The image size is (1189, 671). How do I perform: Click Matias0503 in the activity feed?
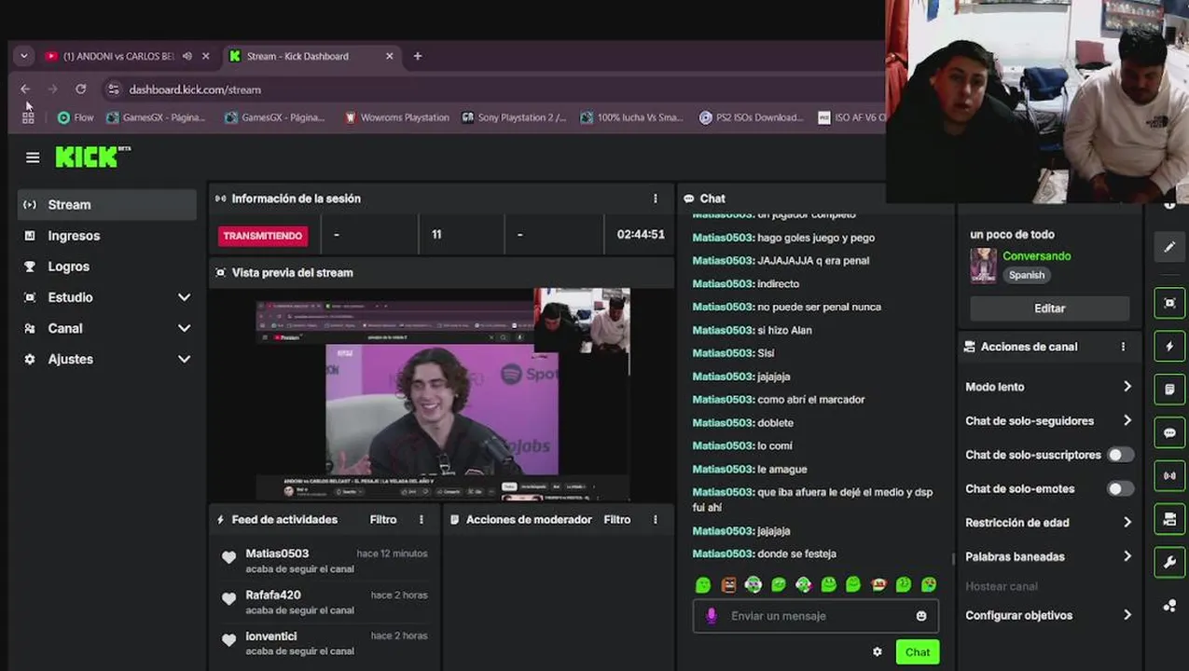(277, 554)
